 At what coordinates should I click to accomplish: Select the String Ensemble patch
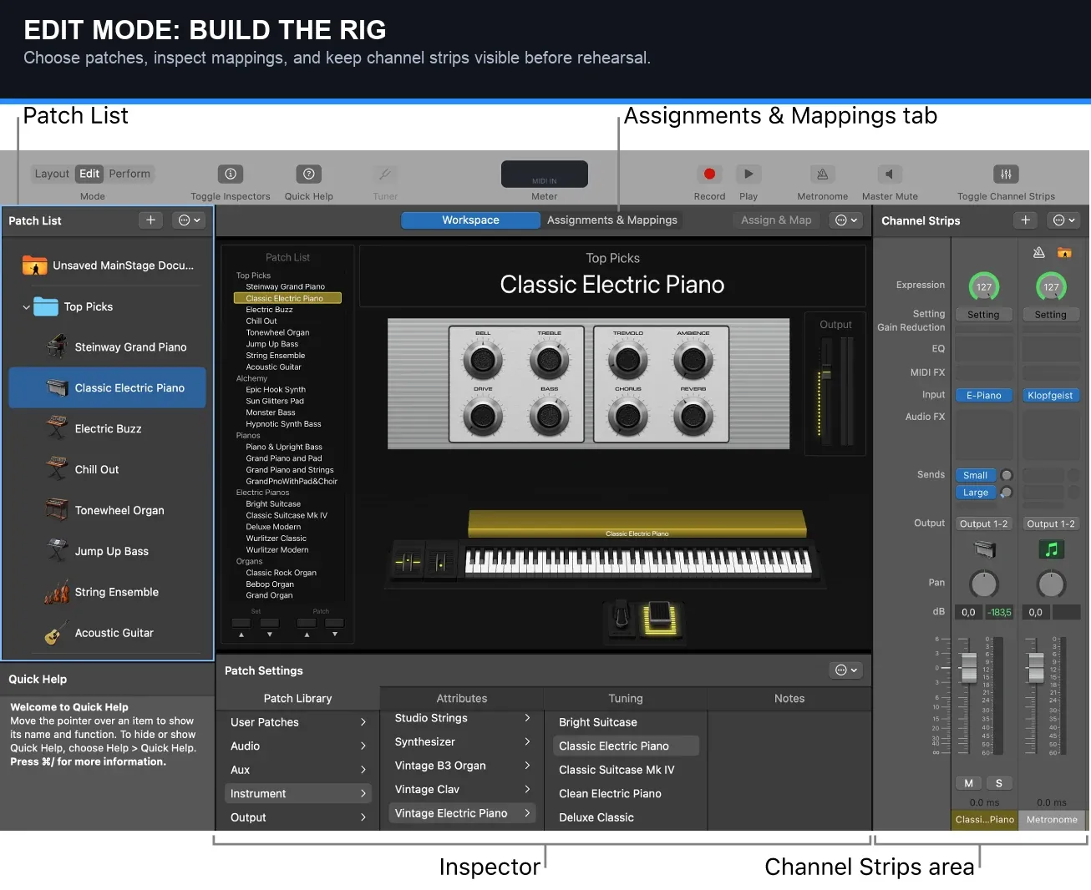coord(107,593)
